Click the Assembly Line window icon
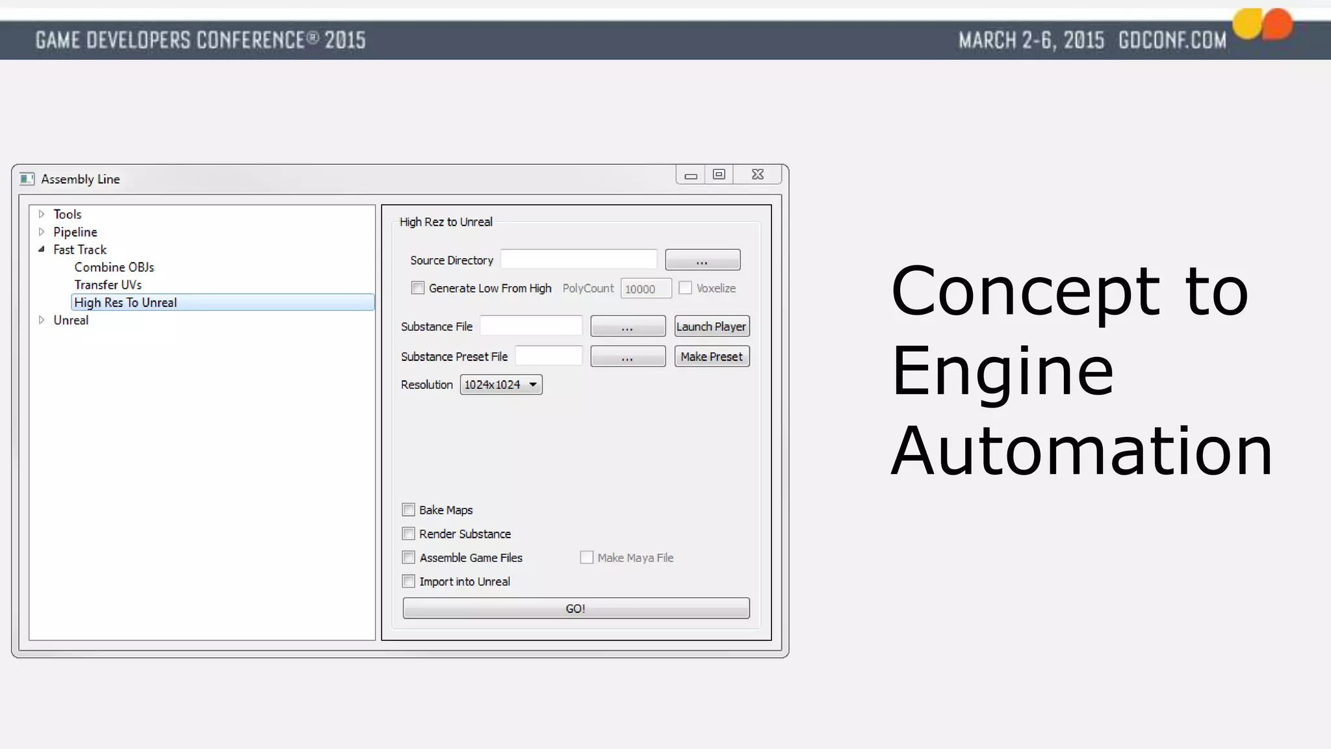 pos(27,179)
